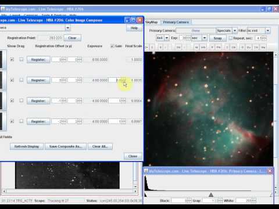Click the grayscale star field image
Viewport: 279px width, 209px height.
pyautogui.click(x=67, y=175)
